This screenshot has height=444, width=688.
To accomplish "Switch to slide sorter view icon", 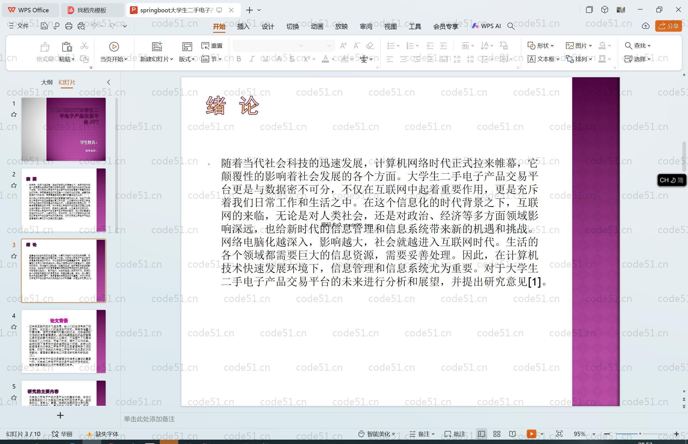I will coord(497,434).
